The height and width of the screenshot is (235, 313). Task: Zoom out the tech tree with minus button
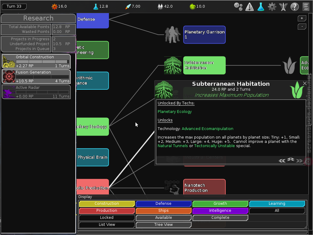(302, 27)
